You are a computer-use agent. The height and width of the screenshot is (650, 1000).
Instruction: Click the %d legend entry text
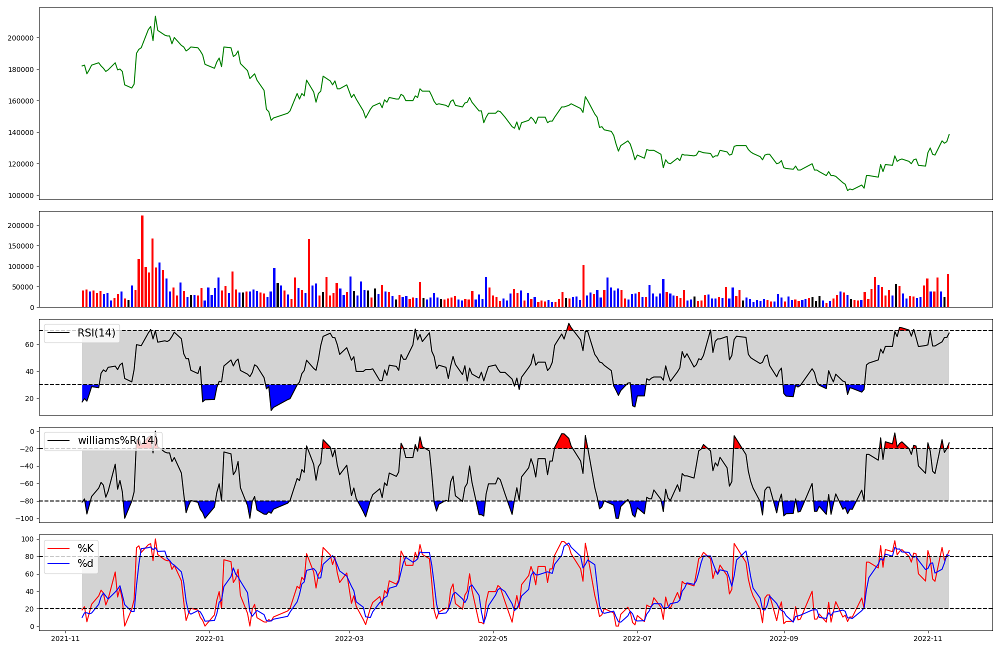(85, 563)
